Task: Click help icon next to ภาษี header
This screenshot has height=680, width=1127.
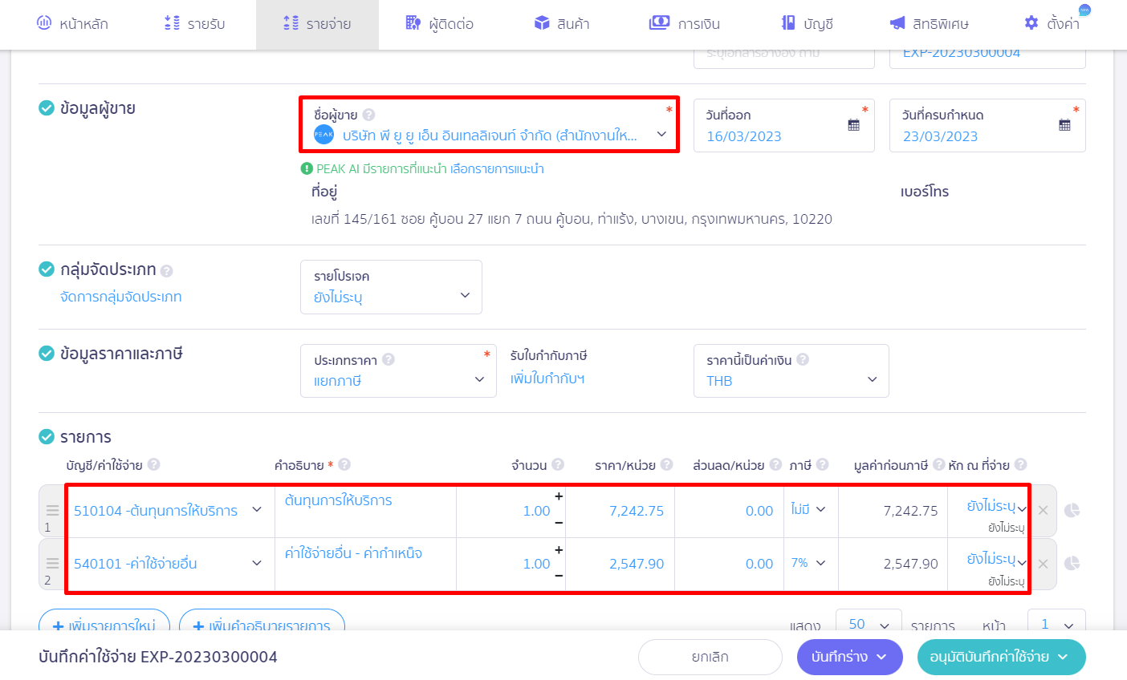Action: tap(822, 464)
